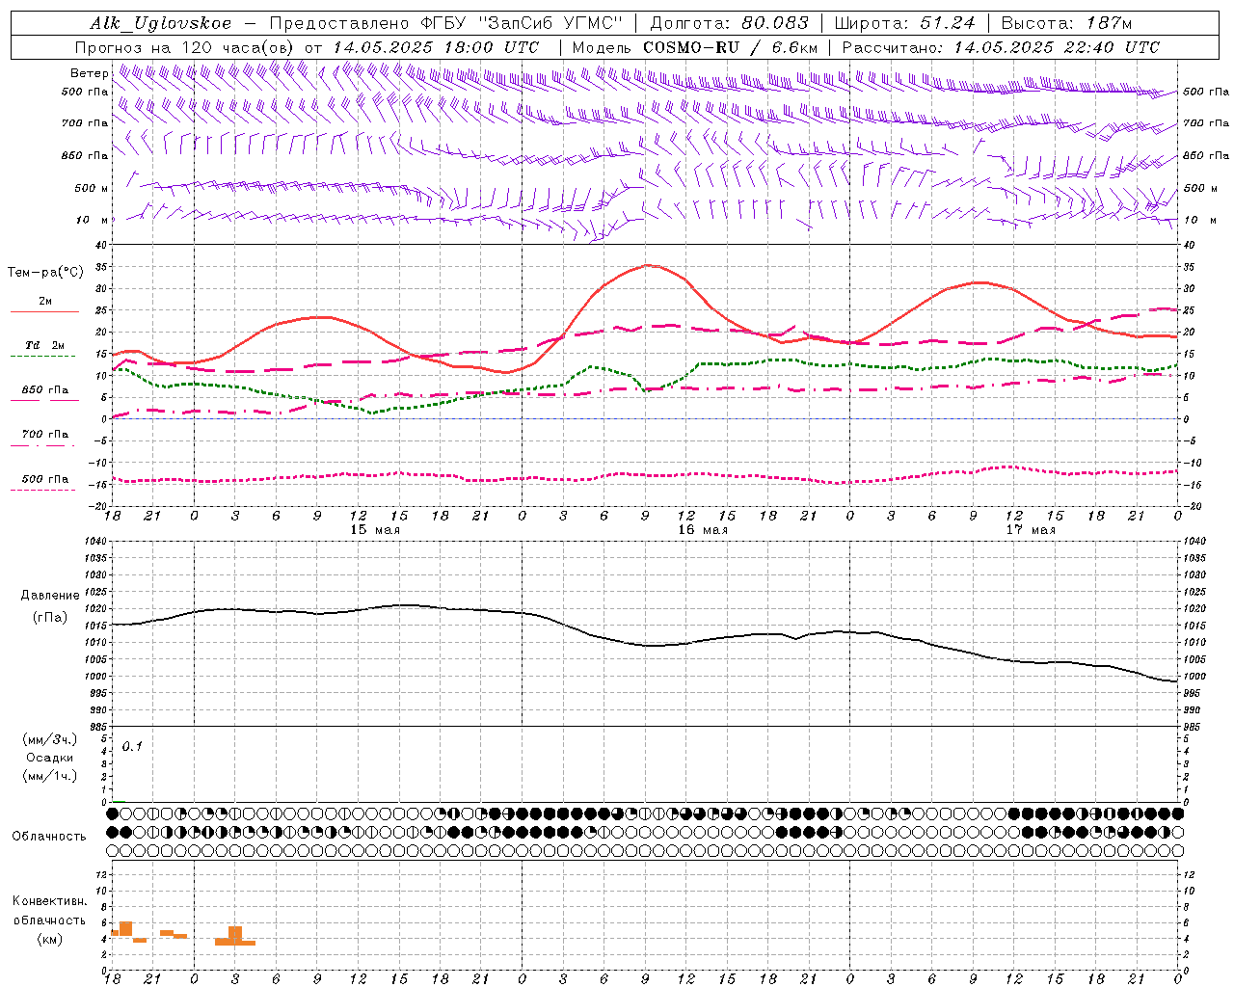Click the solid red '2м' legend line
The height and width of the screenshot is (987, 1234).
pos(44,312)
